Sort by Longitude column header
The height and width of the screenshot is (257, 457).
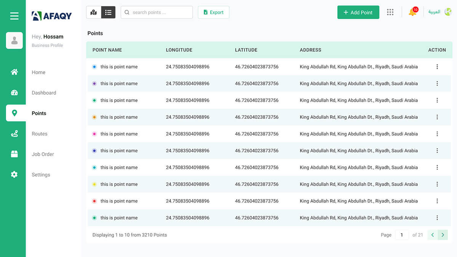179,50
